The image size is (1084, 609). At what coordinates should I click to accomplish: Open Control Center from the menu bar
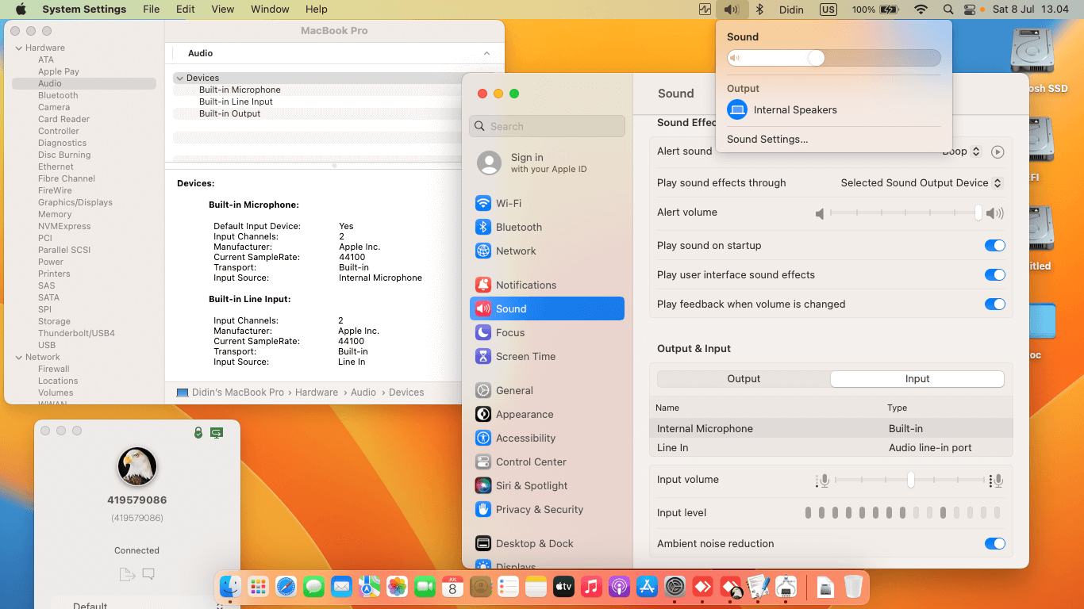(x=970, y=10)
